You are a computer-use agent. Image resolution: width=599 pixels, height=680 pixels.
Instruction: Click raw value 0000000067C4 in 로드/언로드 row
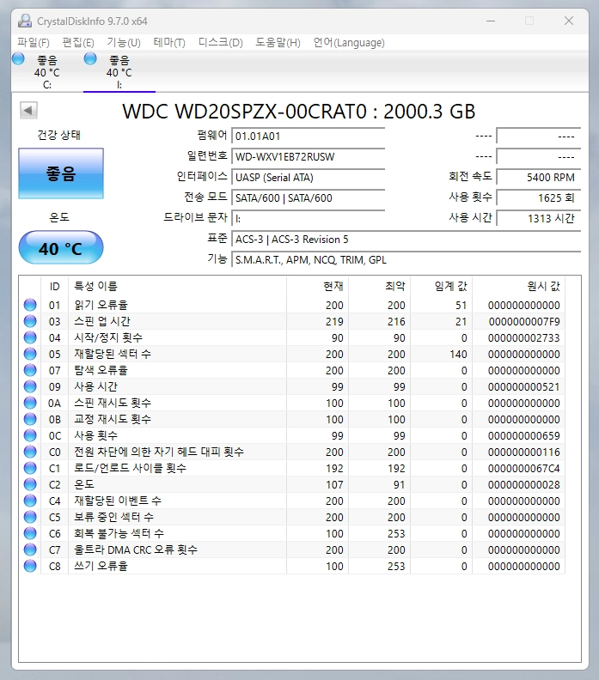tap(524, 469)
